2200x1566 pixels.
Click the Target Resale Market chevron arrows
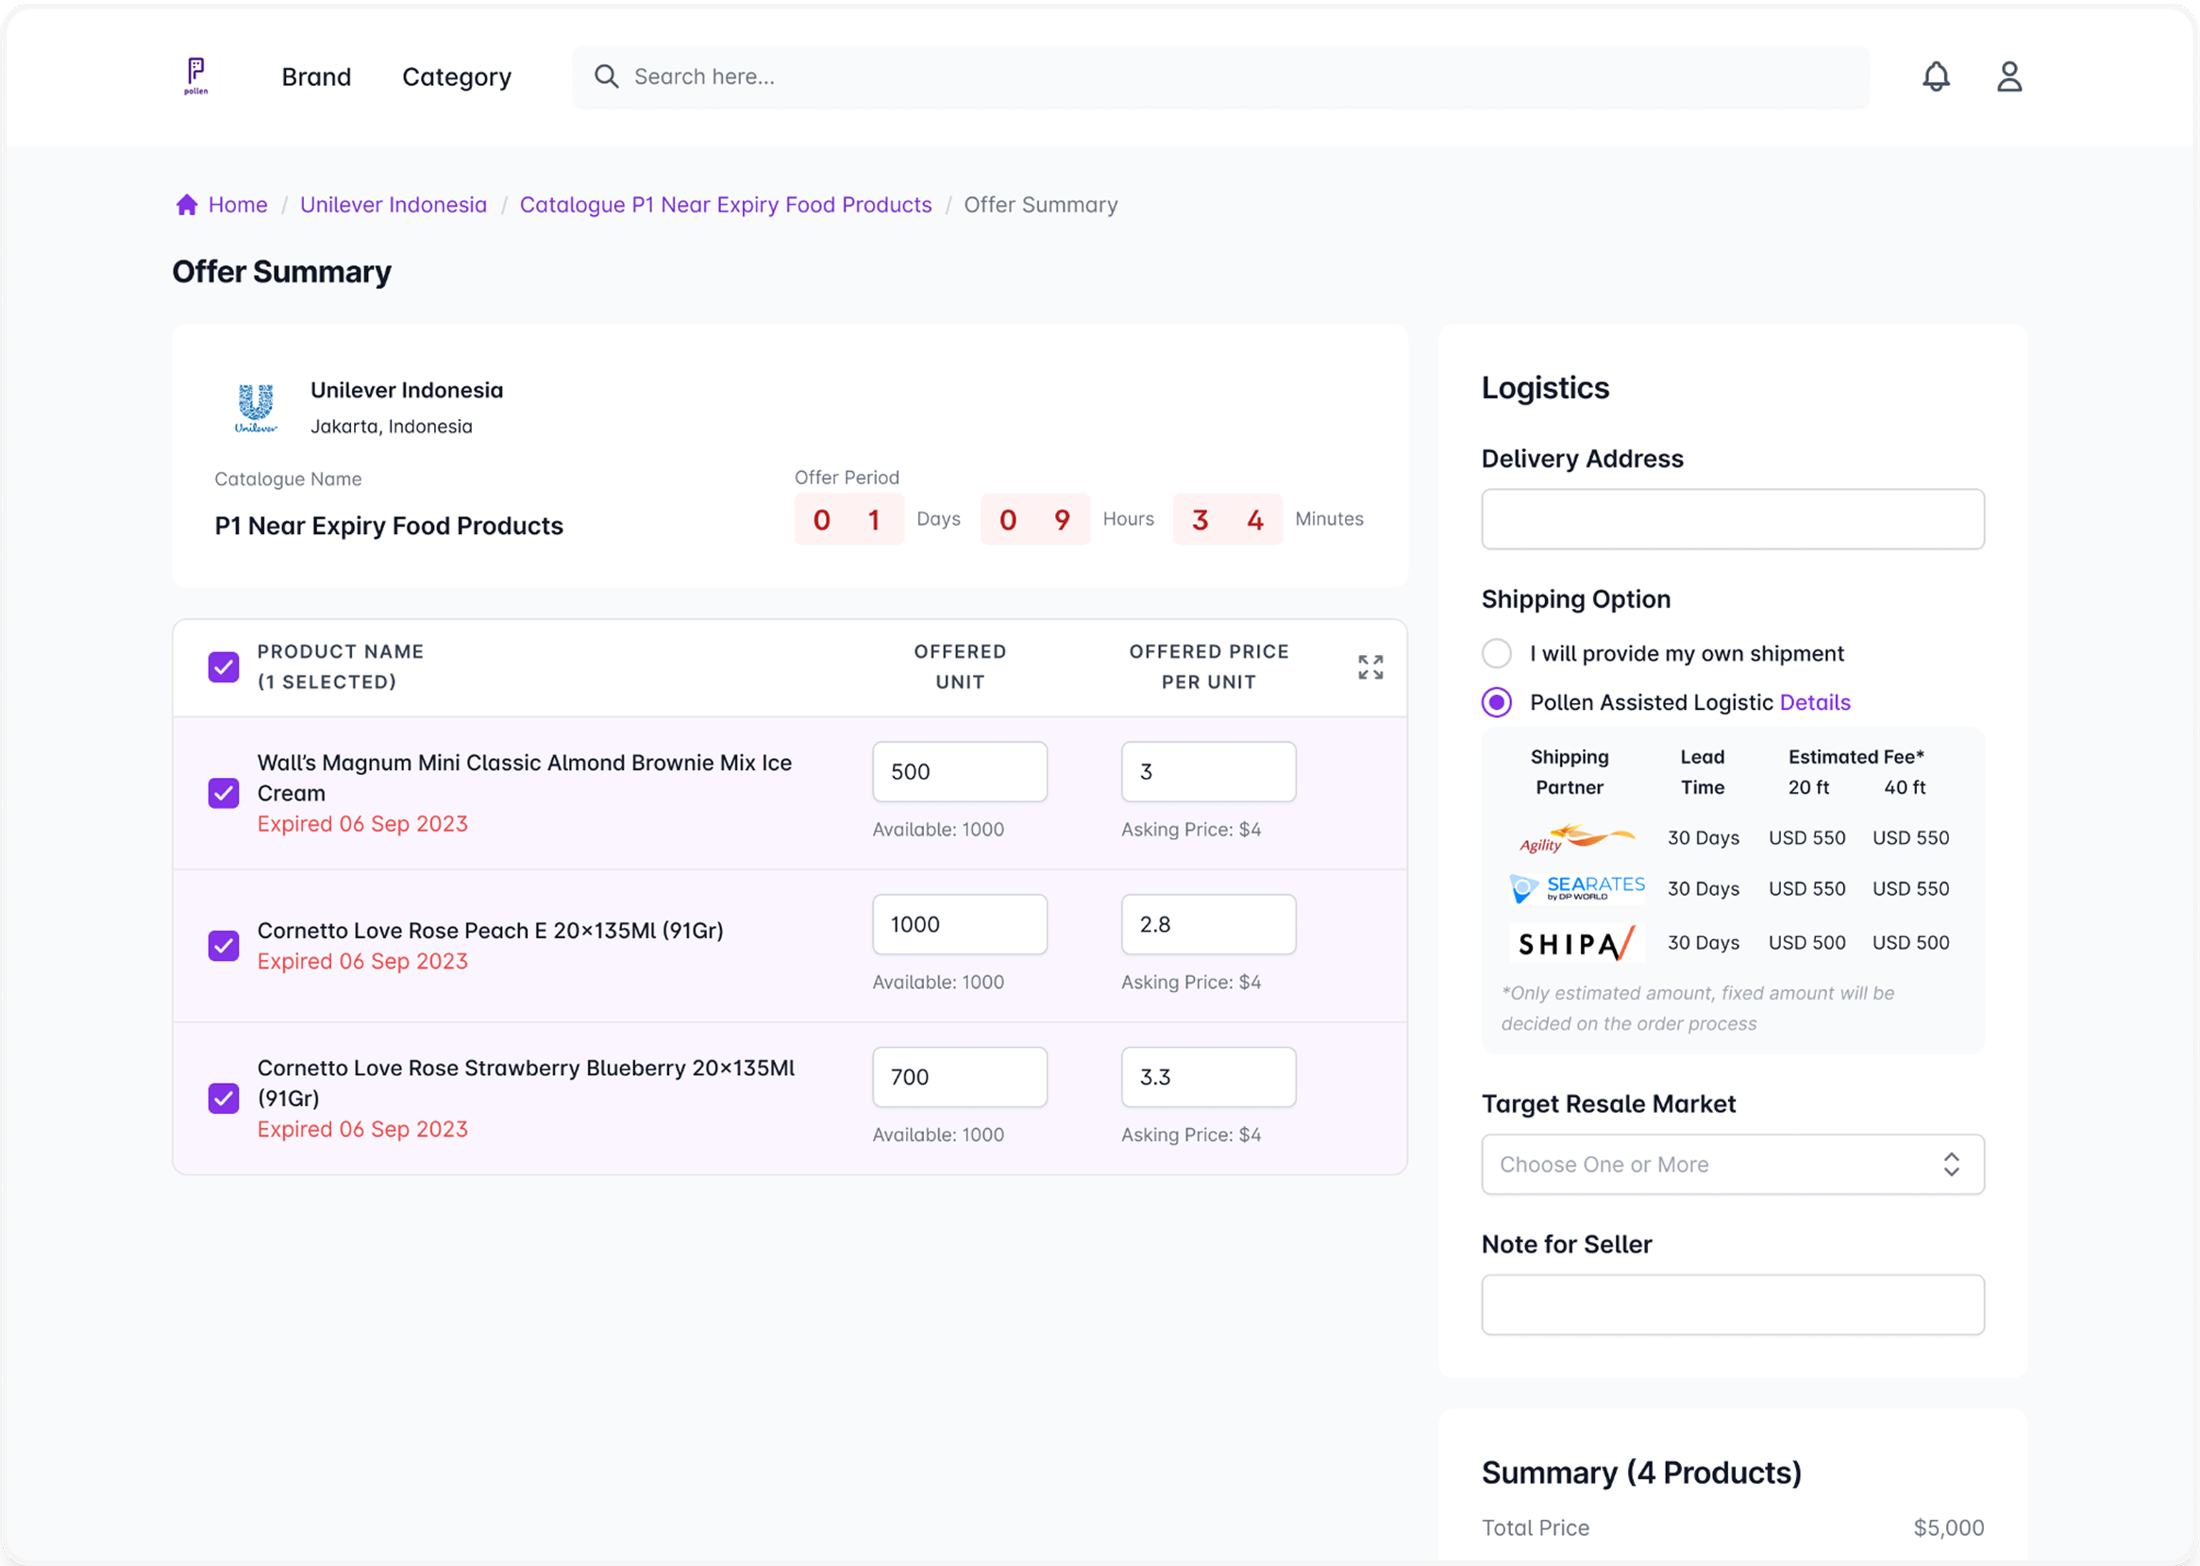1950,1164
